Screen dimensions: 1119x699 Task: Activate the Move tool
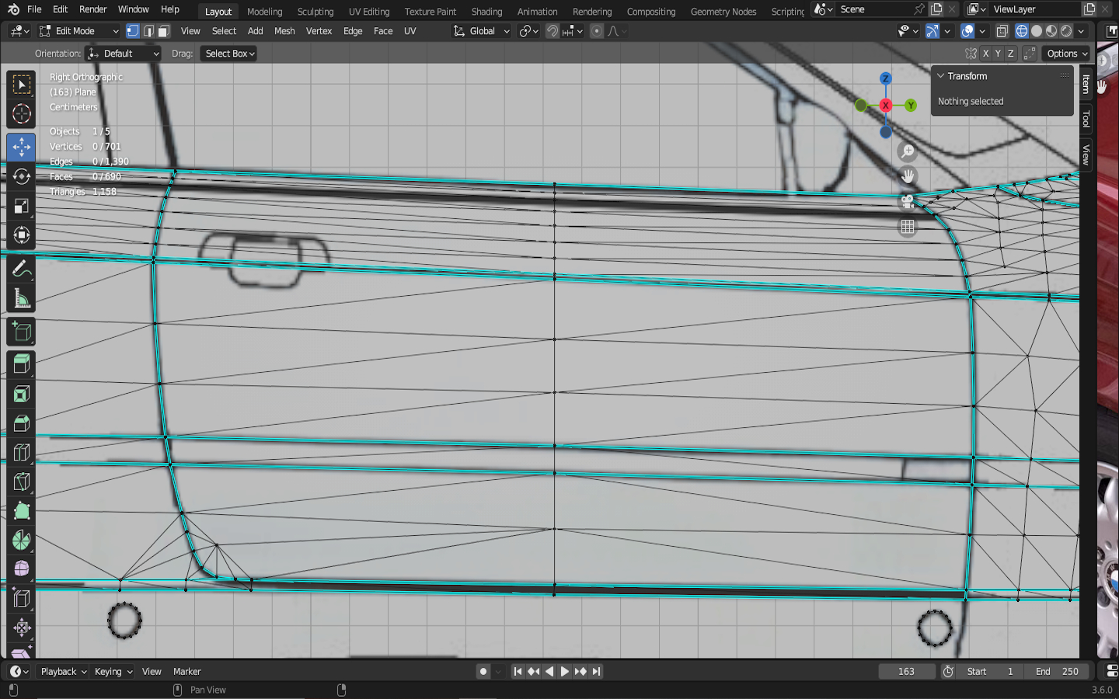tap(22, 147)
